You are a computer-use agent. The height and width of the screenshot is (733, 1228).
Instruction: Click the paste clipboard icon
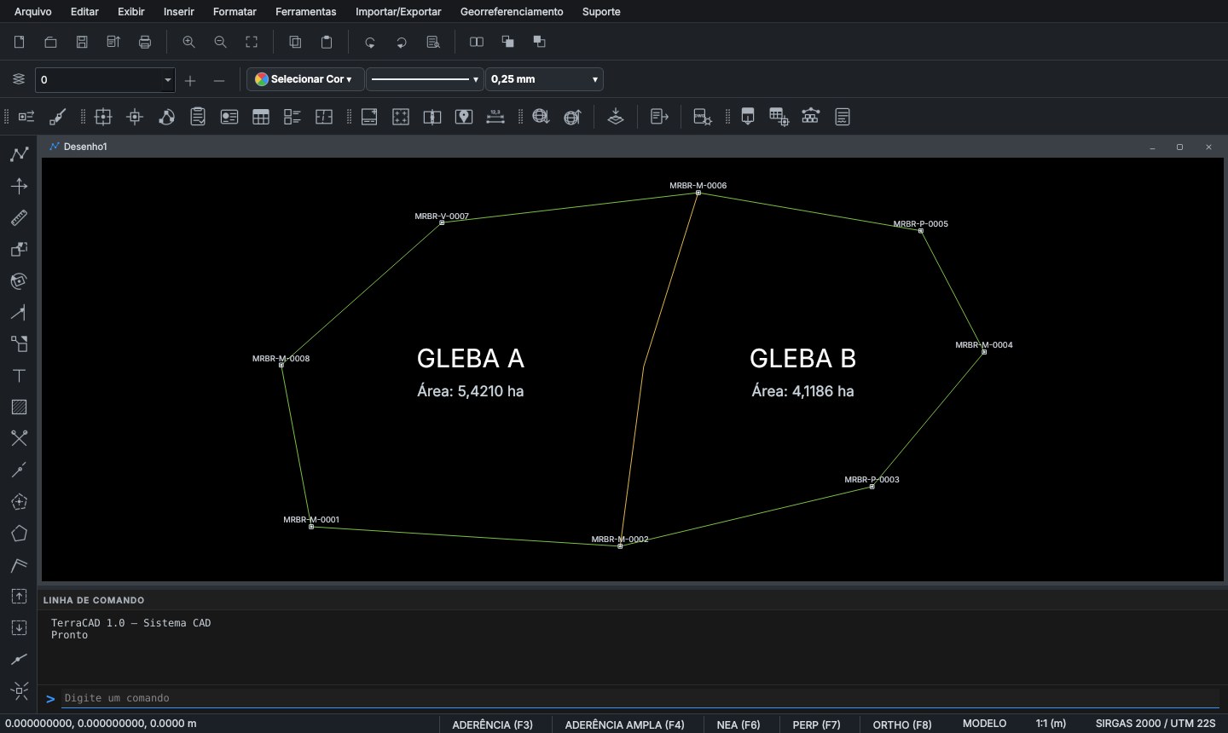click(326, 42)
